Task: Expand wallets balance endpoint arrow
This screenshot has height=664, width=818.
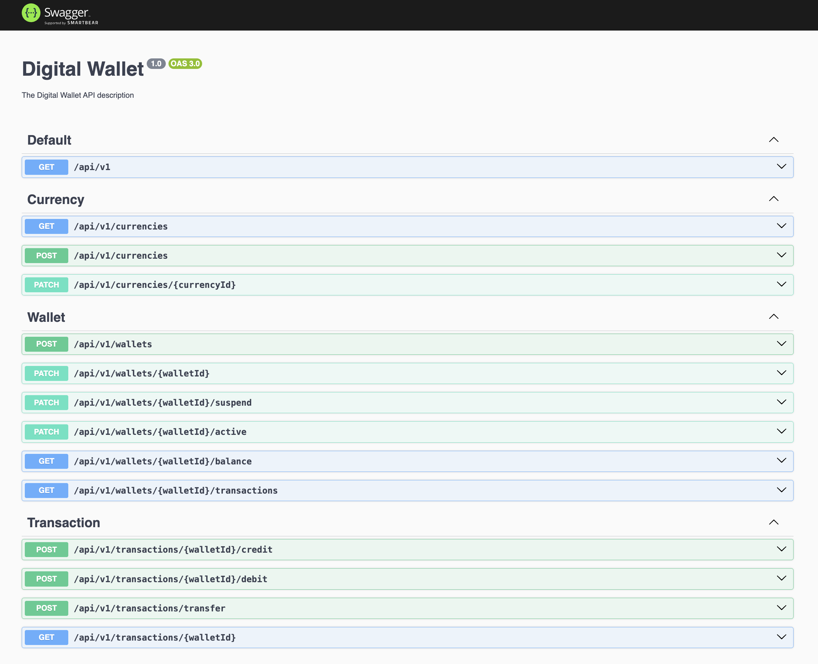Action: point(781,461)
